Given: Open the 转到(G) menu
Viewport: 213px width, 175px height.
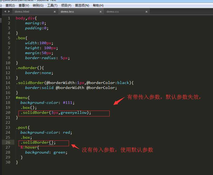Looking at the screenshot, I should (38, 5).
